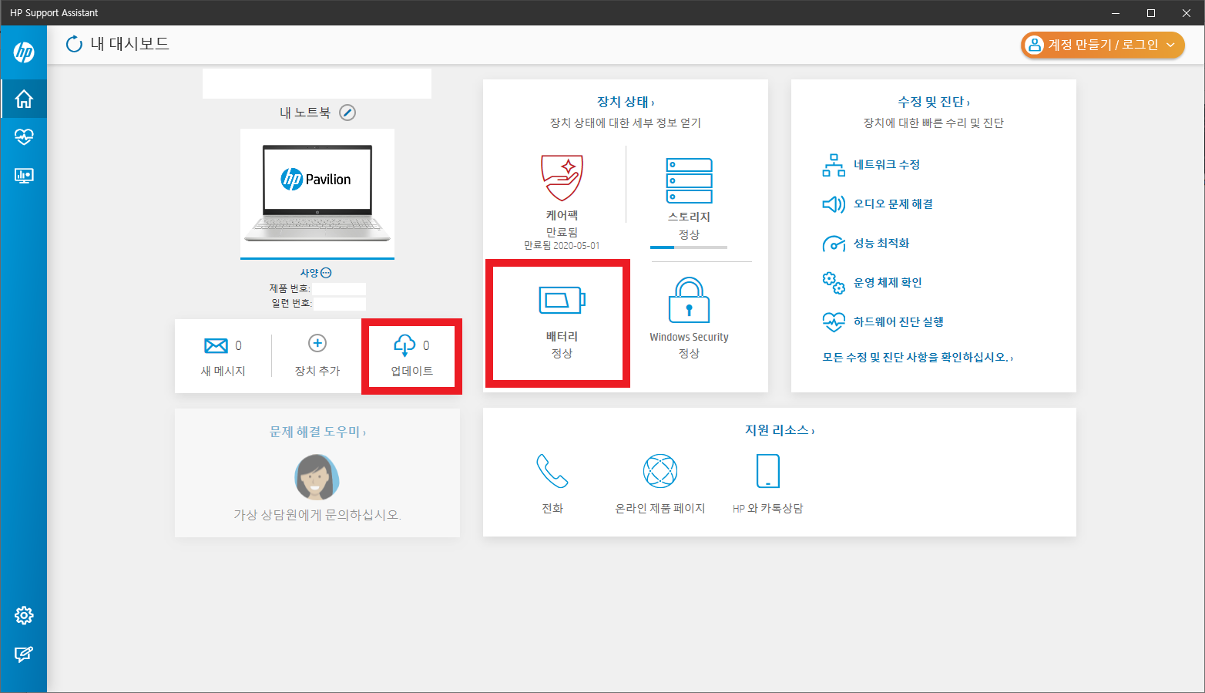Click the 성능 최적화 text link

pos(881,244)
